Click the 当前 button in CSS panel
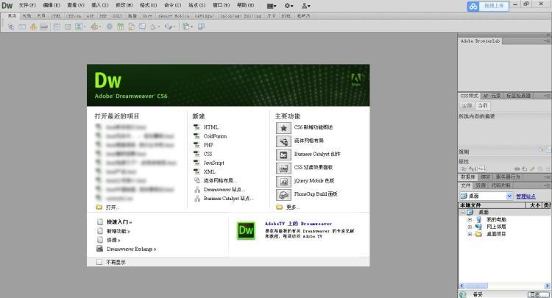The image size is (552, 298). pos(483,105)
